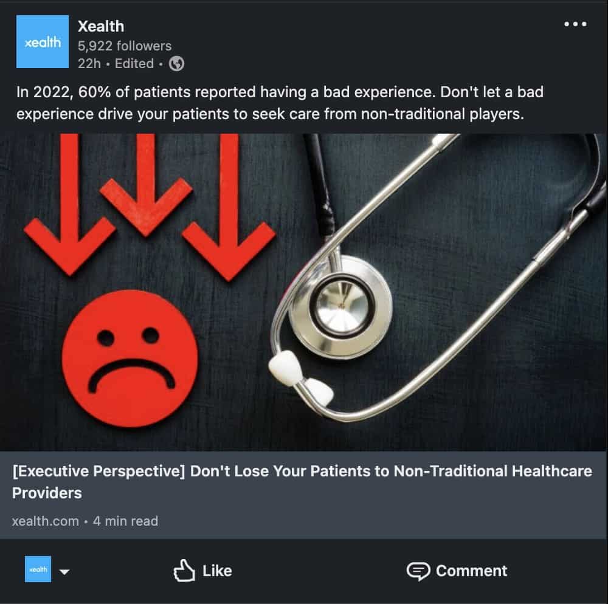The image size is (608, 604).
Task: Click the Comment button label
Action: coord(472,571)
